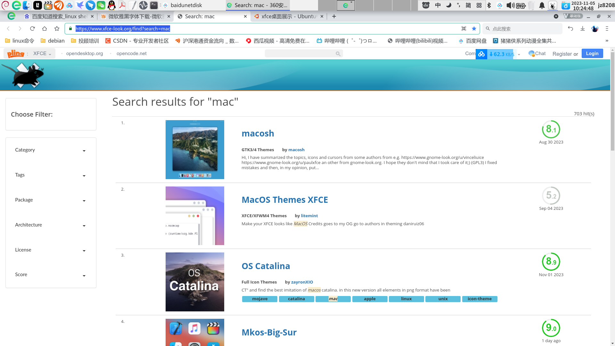The width and height of the screenshot is (615, 346).
Task: Select the catalina tag
Action: pos(296,299)
